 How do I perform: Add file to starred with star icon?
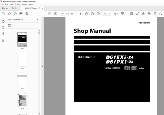9,14
